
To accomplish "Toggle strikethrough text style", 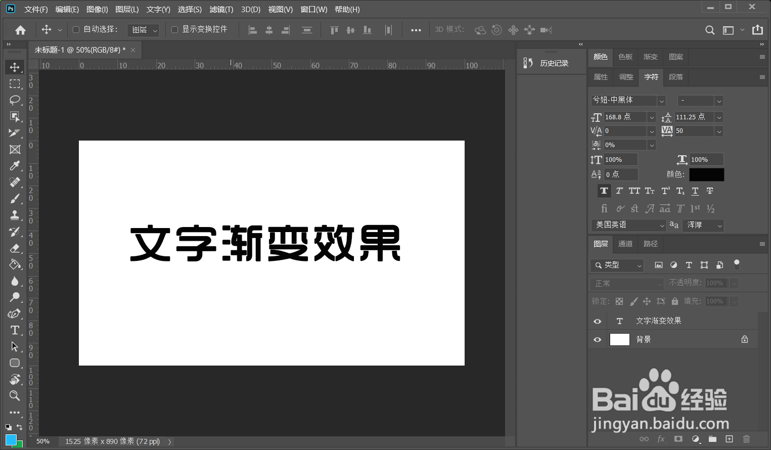I will pyautogui.click(x=710, y=191).
